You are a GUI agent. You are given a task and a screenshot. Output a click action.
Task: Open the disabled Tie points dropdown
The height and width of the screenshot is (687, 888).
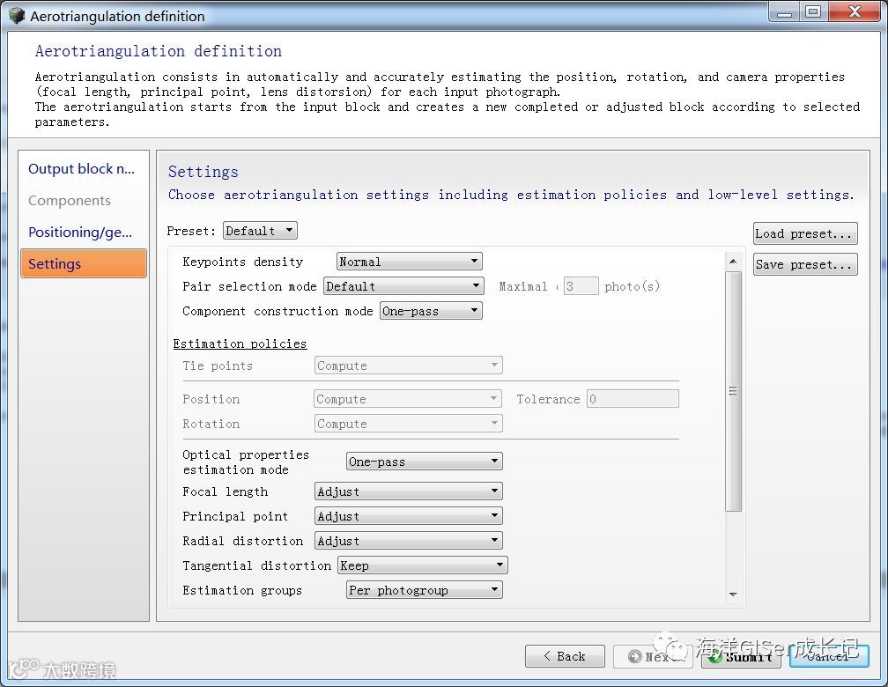pos(409,366)
